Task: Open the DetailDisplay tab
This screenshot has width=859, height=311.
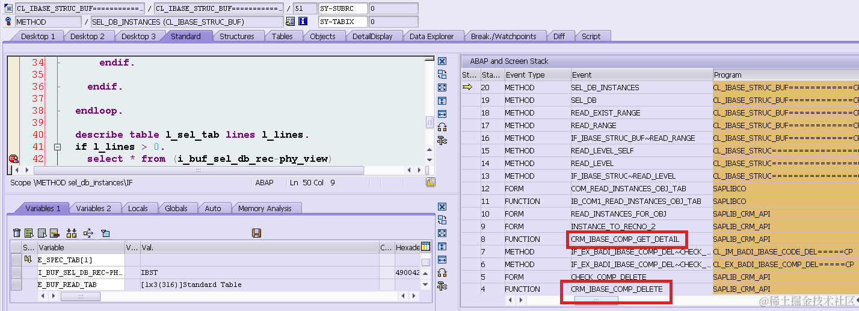Action: (x=372, y=36)
